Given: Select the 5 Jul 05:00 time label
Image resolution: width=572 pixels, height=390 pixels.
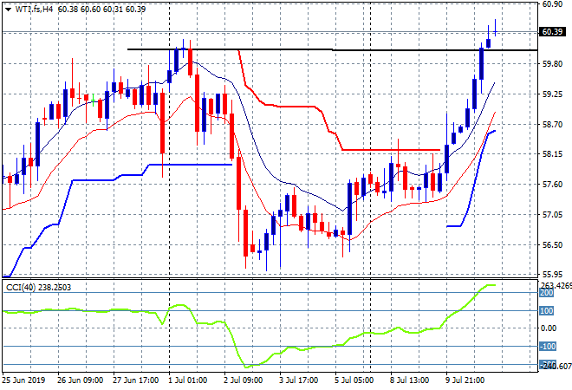Looking at the screenshot, I should pos(354,380).
